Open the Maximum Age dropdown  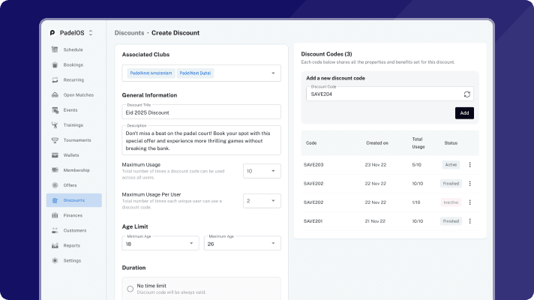point(242,243)
